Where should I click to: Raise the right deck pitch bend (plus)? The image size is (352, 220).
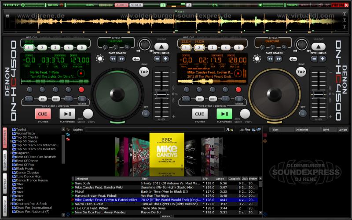point(323,59)
